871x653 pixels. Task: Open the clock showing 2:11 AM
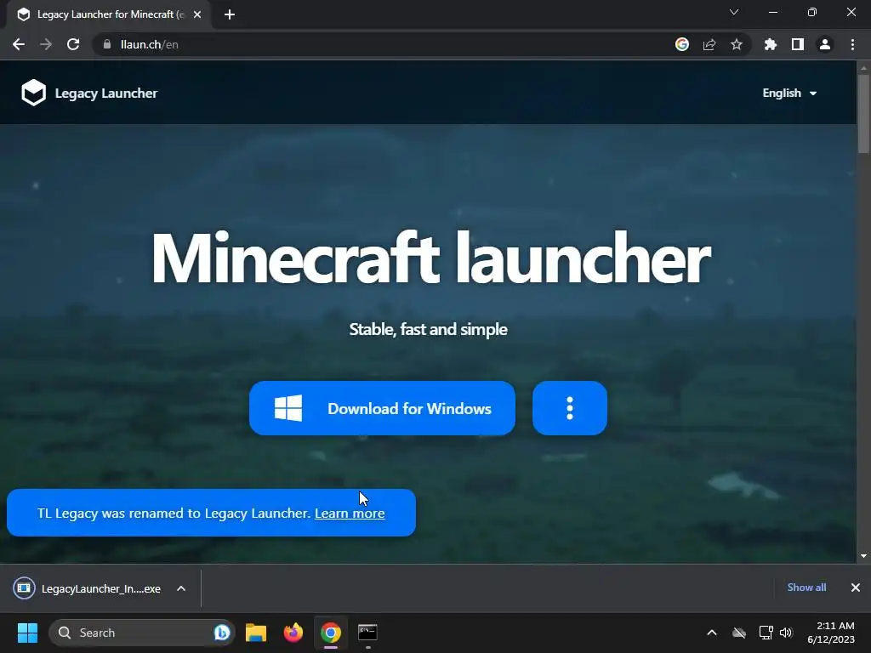pyautogui.click(x=831, y=633)
